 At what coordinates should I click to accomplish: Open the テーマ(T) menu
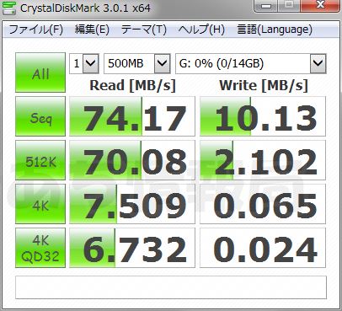pyautogui.click(x=144, y=29)
